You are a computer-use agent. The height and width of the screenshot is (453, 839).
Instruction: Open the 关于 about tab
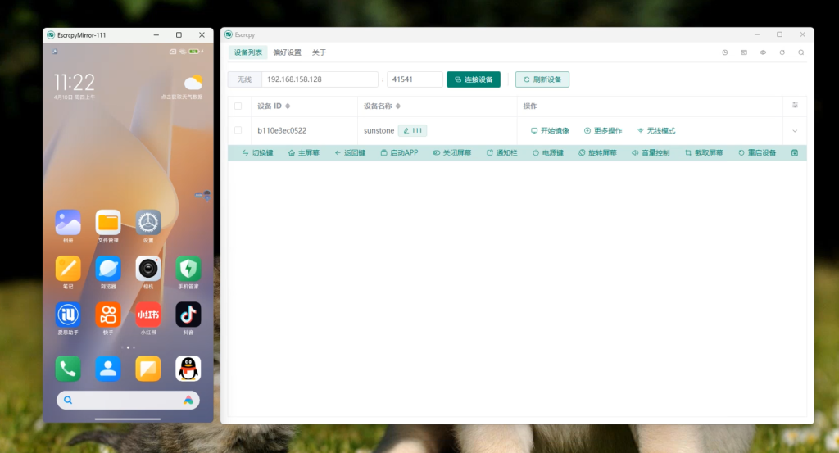[319, 52]
